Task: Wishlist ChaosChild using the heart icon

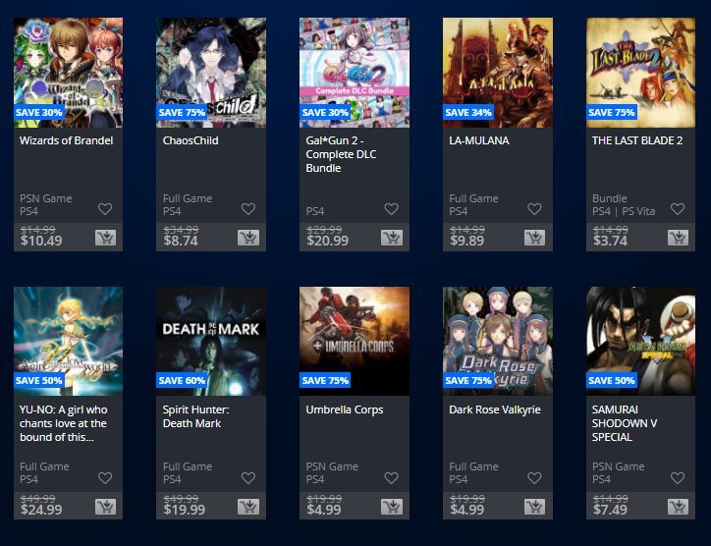Action: 248,208
